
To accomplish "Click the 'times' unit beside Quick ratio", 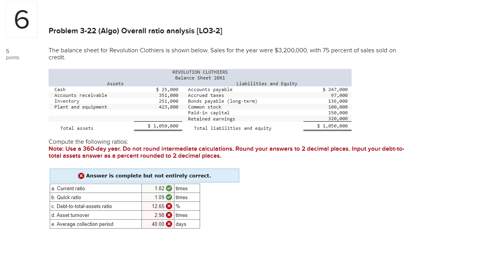I will (x=181, y=197).
